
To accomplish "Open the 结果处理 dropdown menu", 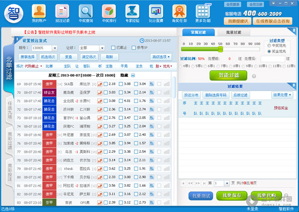I will (x=282, y=95).
